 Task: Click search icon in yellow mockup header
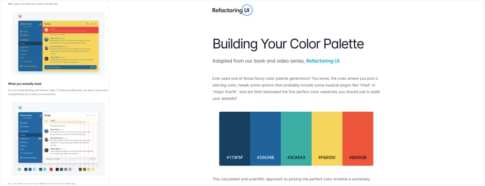tap(87, 23)
